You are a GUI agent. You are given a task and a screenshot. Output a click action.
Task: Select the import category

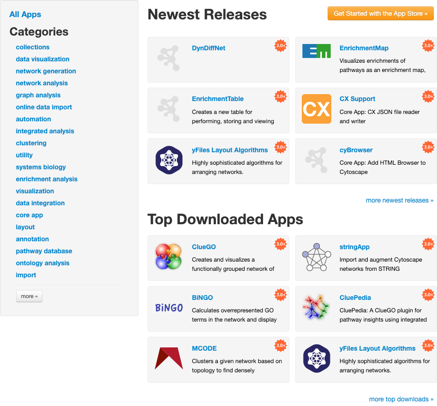(x=26, y=275)
